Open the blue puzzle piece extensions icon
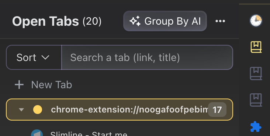 (256, 126)
